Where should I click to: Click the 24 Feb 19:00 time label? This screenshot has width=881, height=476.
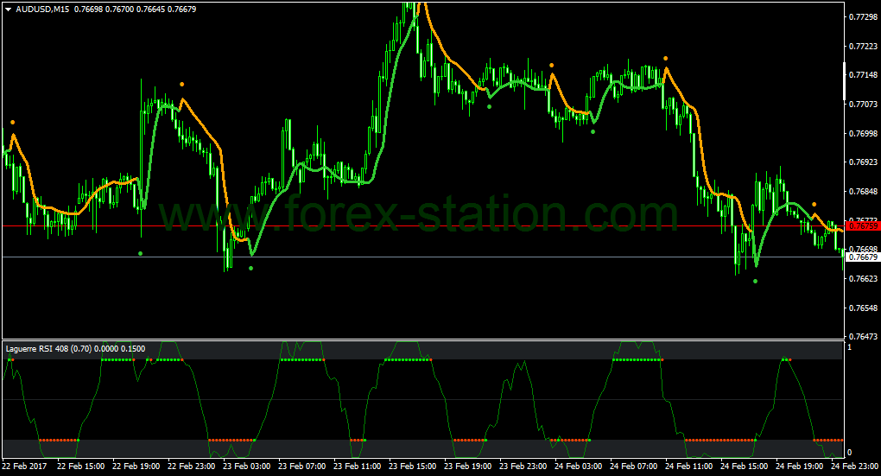click(799, 466)
